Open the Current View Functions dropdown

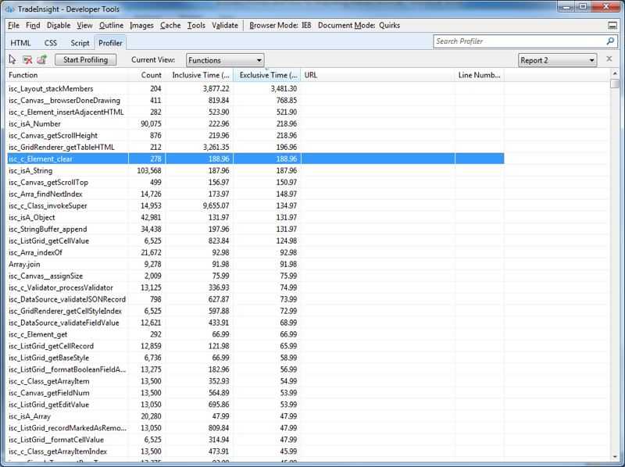[x=225, y=60]
